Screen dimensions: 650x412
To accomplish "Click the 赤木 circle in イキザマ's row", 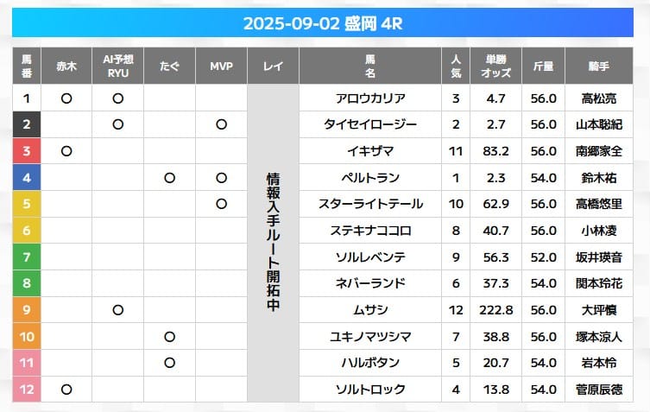I will tap(66, 151).
